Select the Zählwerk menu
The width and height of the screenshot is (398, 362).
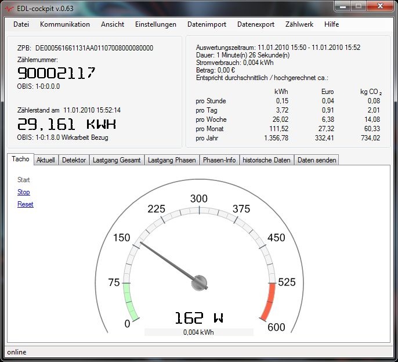299,24
